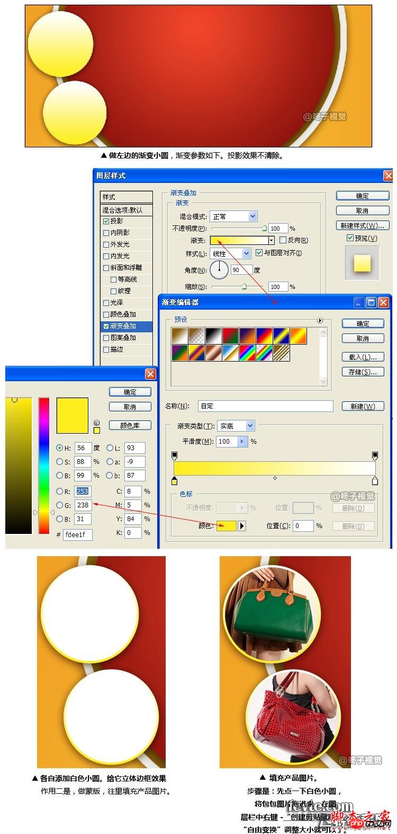397x834 pixels.
Task: Click the 缩放 scale slider handle
Action: pos(244,286)
